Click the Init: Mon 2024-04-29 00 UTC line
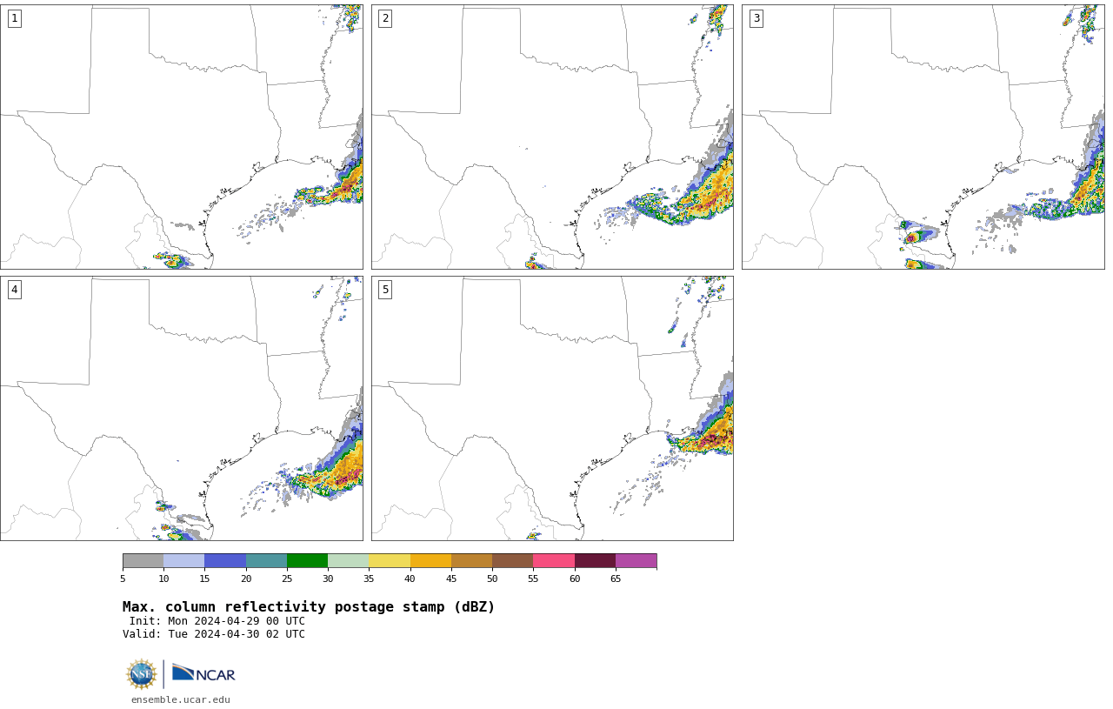1113x709 pixels. [217, 621]
